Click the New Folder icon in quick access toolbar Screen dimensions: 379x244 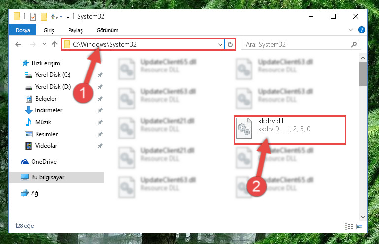point(44,17)
